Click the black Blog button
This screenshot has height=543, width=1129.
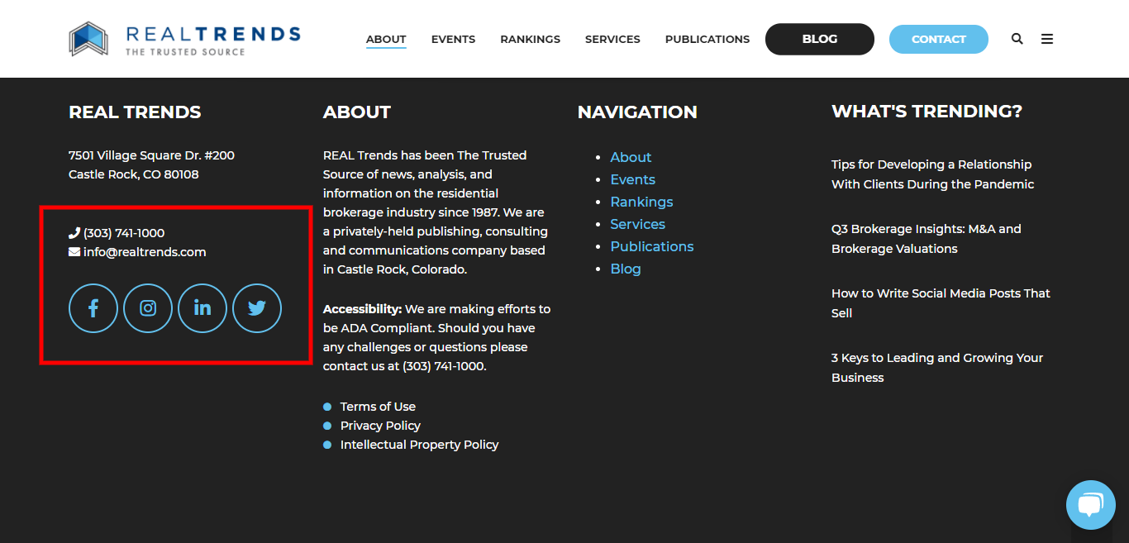(819, 39)
